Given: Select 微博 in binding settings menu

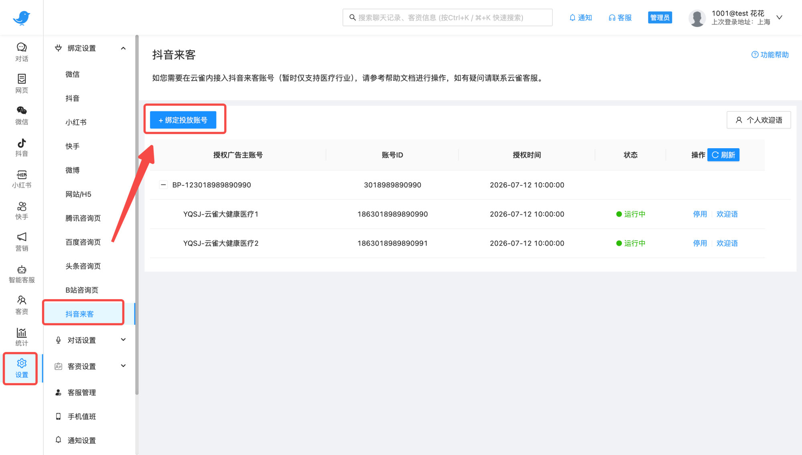Looking at the screenshot, I should (x=73, y=170).
